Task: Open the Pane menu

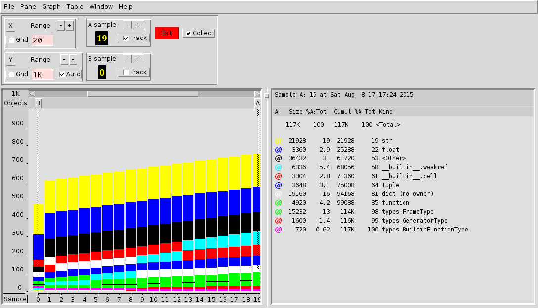Action: pyautogui.click(x=28, y=6)
